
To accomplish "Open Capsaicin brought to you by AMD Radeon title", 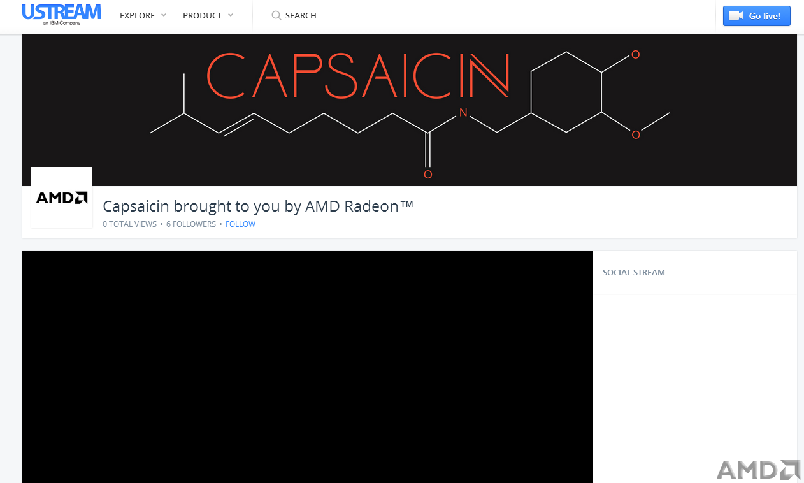I will tap(258, 206).
